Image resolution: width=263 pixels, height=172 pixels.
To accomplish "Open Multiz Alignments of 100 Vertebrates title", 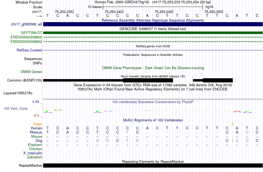I will [x=153, y=120].
